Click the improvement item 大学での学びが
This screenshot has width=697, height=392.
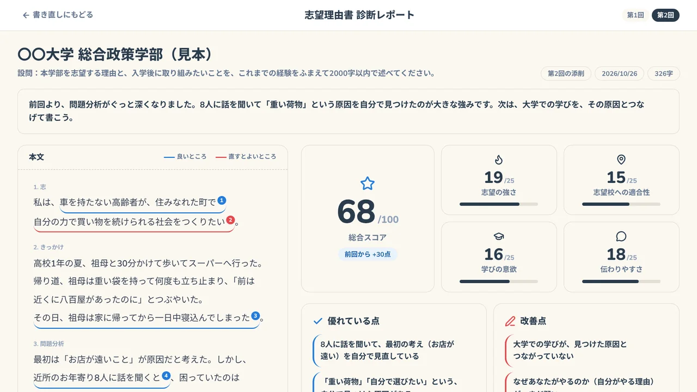(x=586, y=350)
